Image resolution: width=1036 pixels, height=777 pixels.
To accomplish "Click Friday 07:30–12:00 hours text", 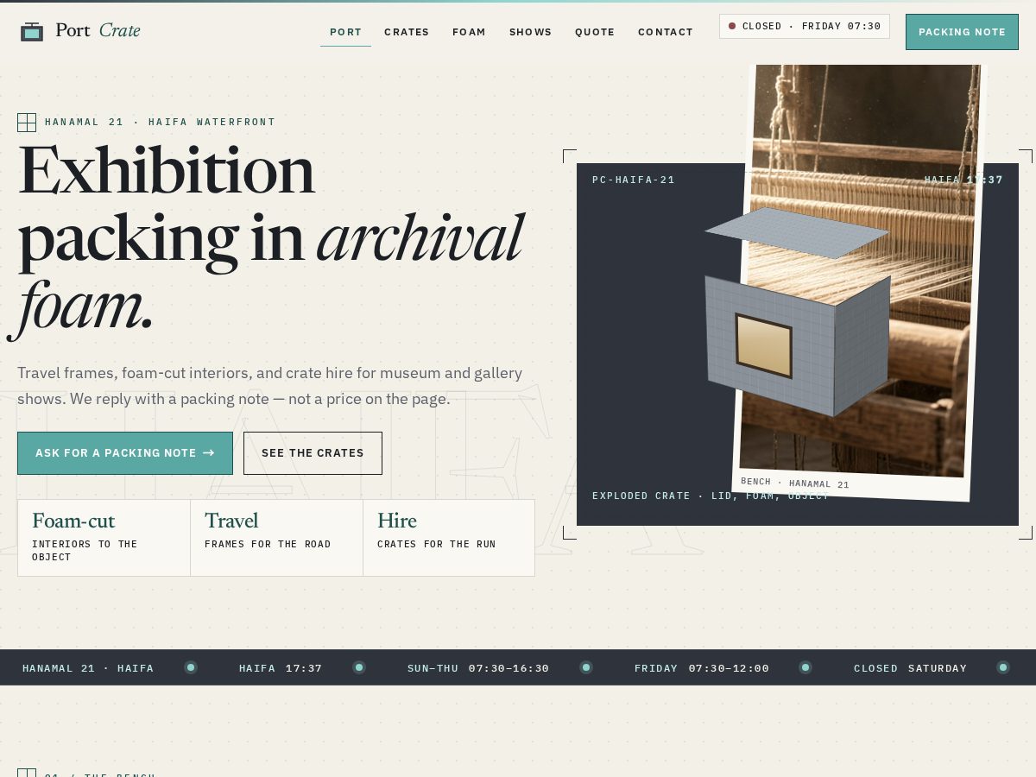I will pos(702,668).
